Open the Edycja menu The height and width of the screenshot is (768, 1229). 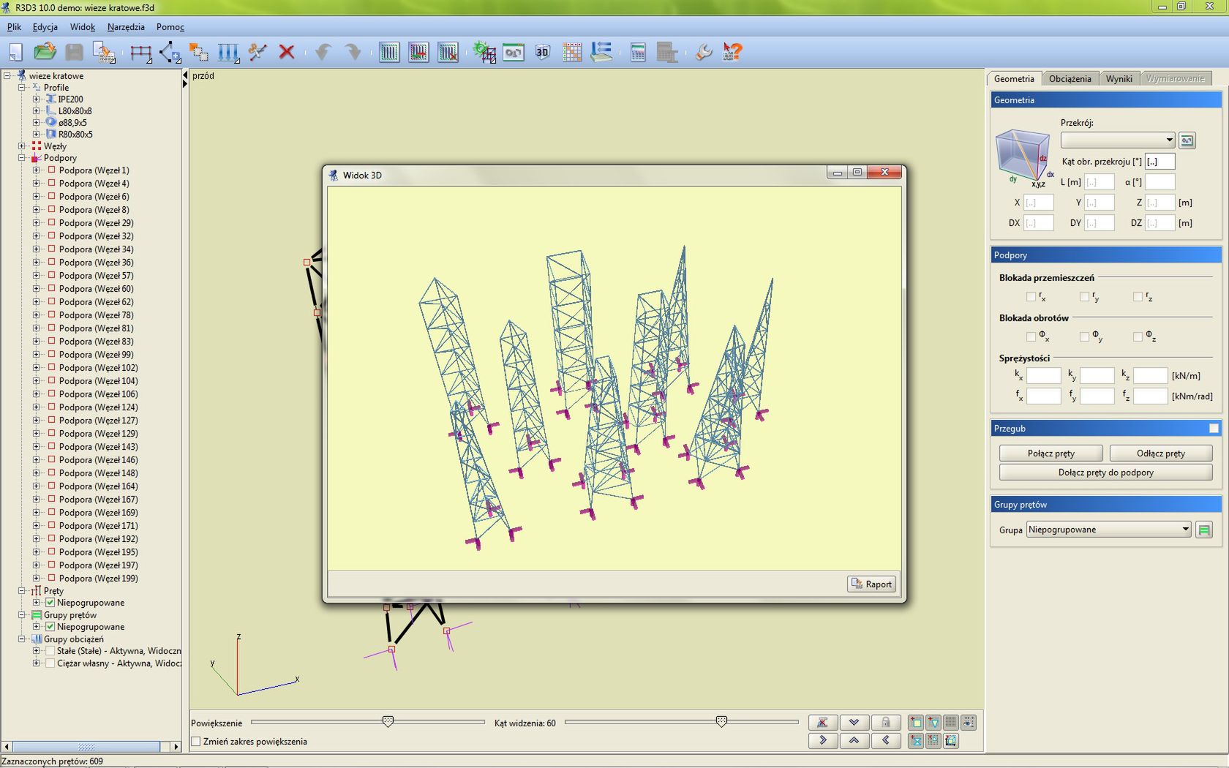[x=45, y=27]
